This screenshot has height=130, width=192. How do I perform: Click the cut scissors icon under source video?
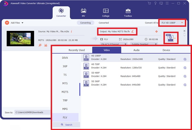46,45
